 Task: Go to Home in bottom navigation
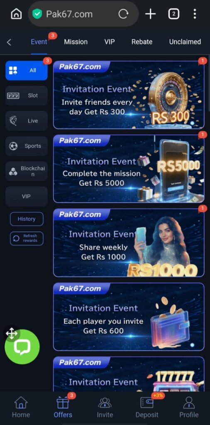click(x=21, y=408)
